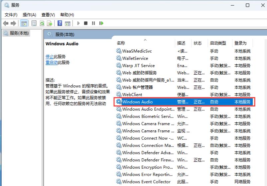267x186 pixels.
Task: Minimize the Services window
Action: (232, 5)
